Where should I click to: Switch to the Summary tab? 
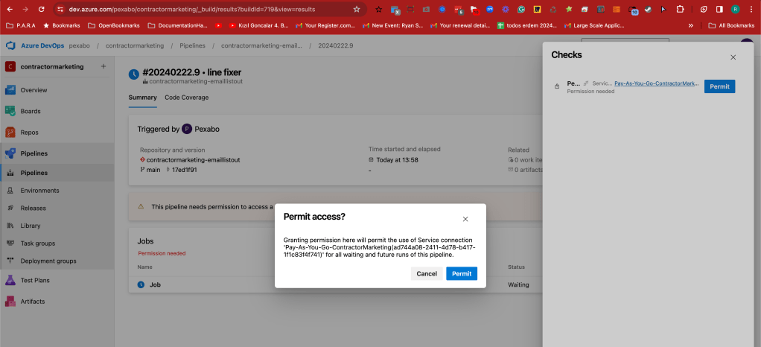coord(143,98)
